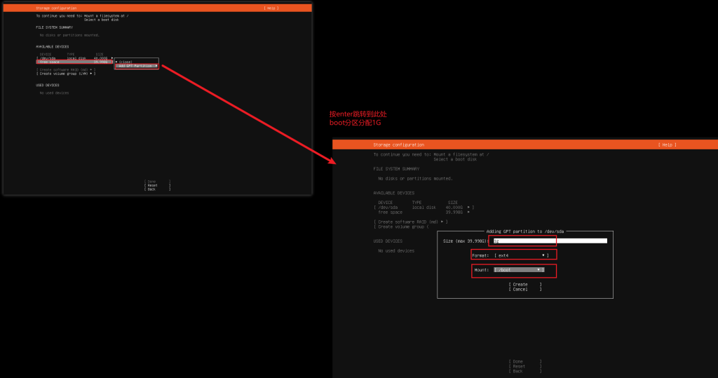Open the Mount /boot dropdown
Viewport: 718px width, 378px height.
click(x=519, y=269)
